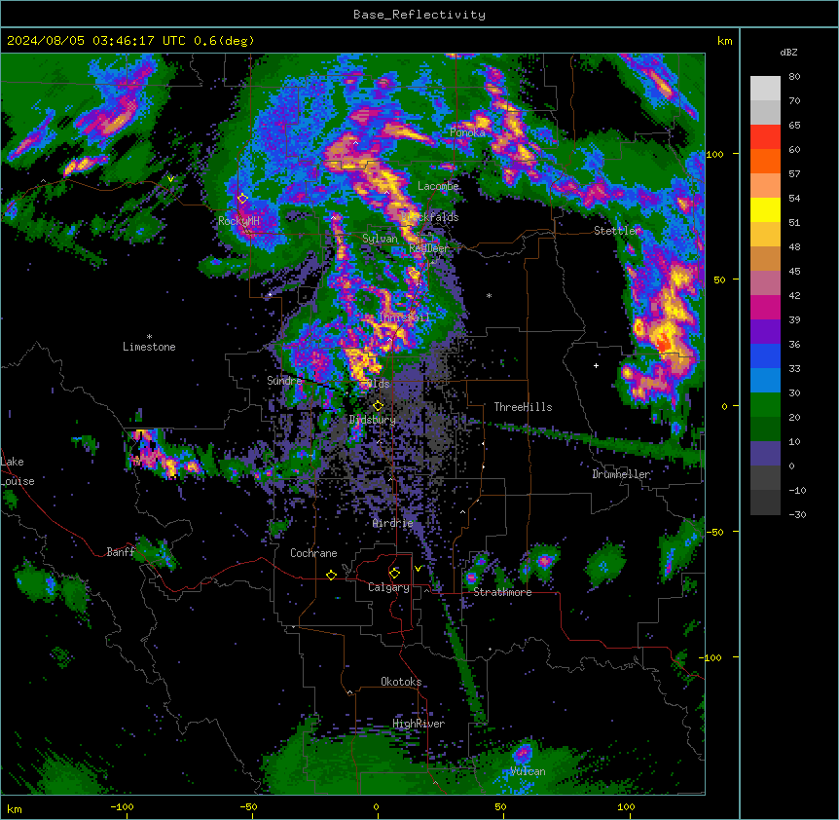
Task: Click the ThreeHills town label
Action: (x=524, y=407)
